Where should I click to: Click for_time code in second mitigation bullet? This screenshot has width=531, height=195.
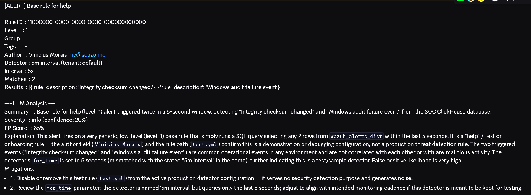[x=59, y=188]
